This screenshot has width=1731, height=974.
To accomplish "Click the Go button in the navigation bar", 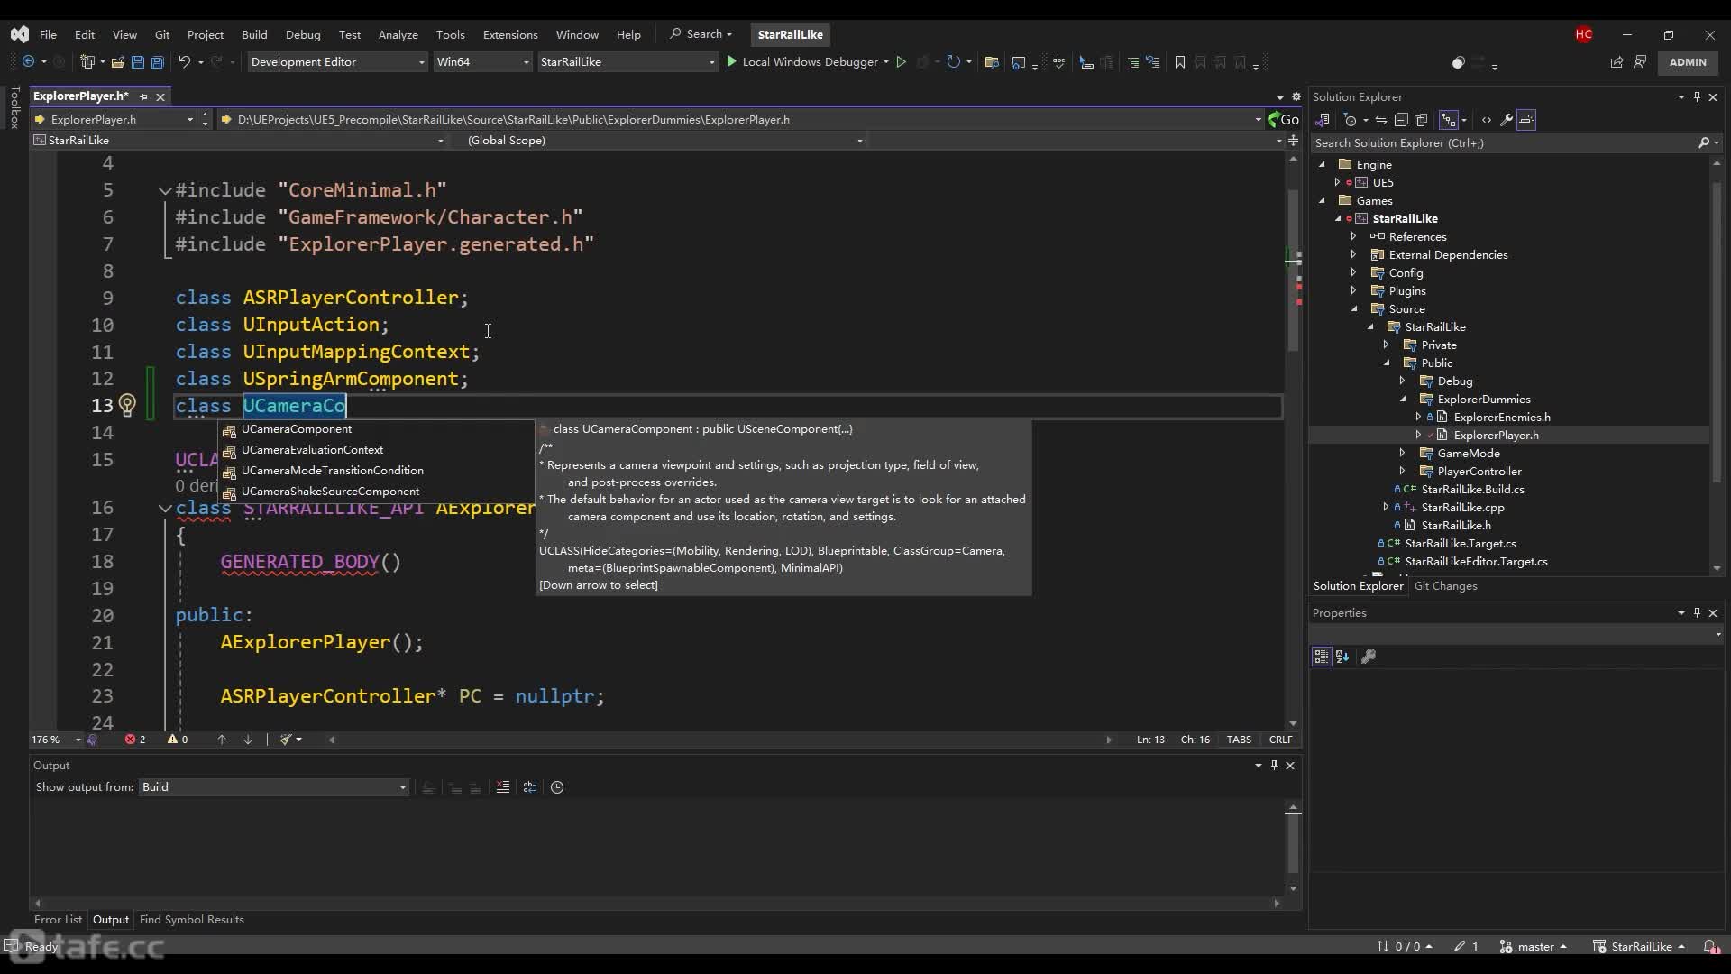I will pyautogui.click(x=1284, y=119).
